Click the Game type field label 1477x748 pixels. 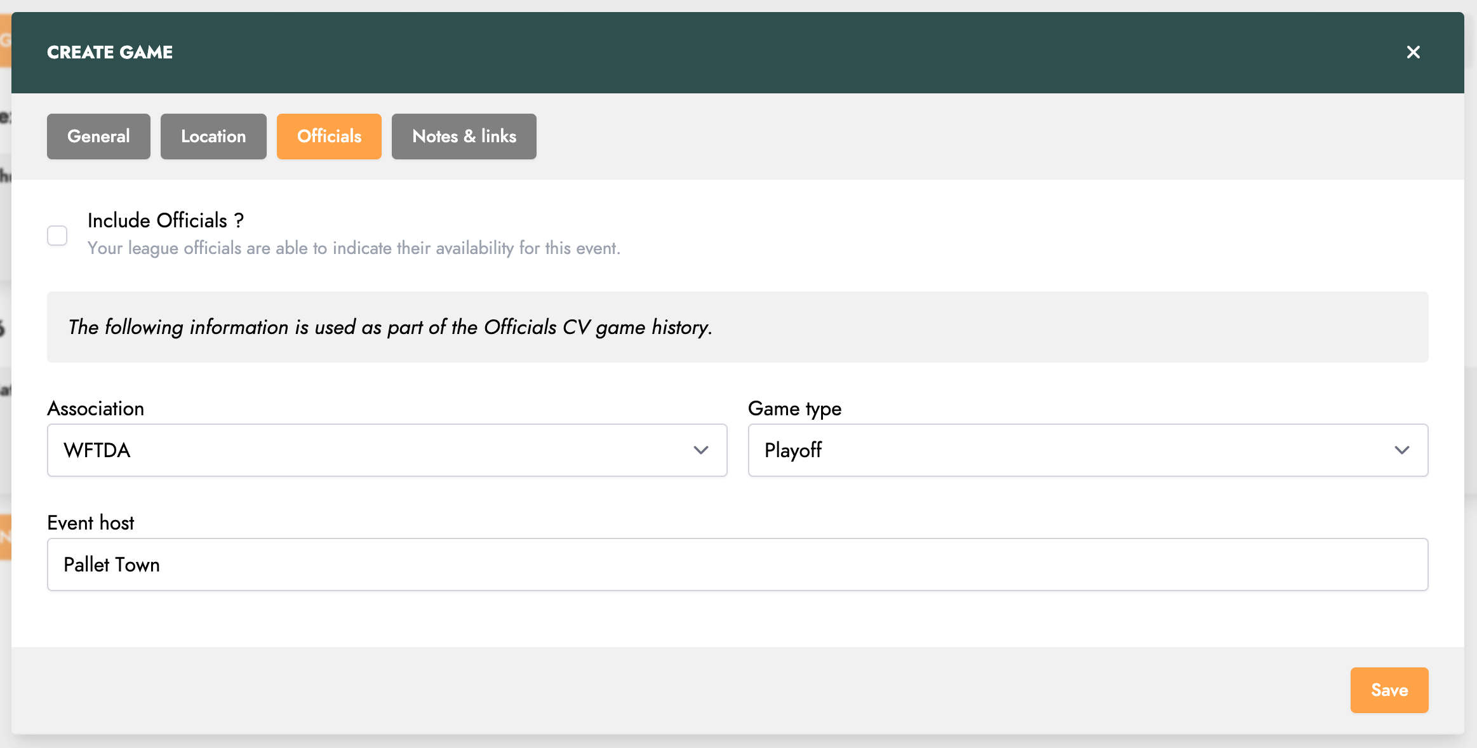coord(794,408)
